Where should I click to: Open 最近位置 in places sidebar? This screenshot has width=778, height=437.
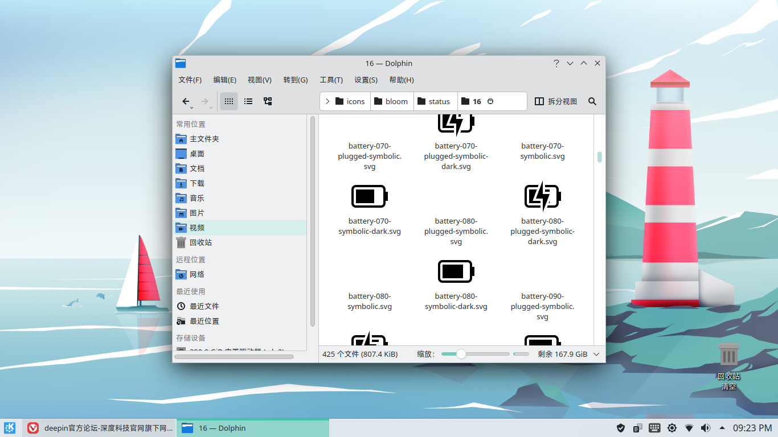coord(239,321)
